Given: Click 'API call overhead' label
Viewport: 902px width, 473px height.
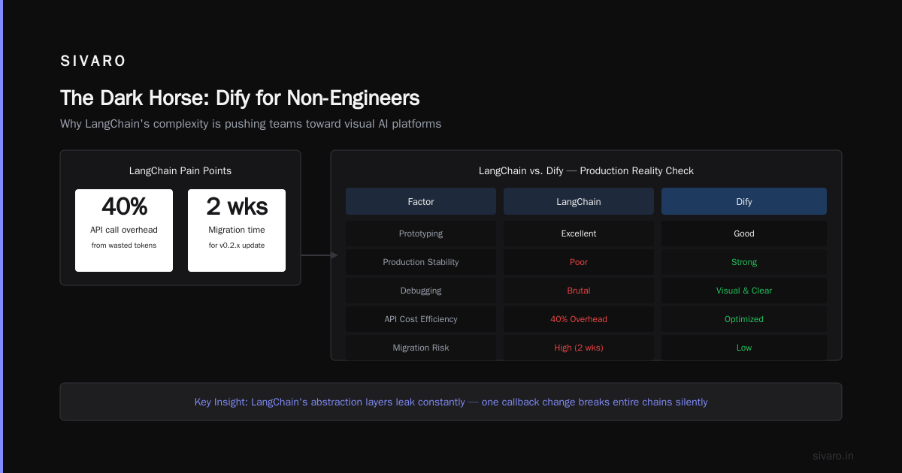Looking at the screenshot, I should pyautogui.click(x=124, y=230).
